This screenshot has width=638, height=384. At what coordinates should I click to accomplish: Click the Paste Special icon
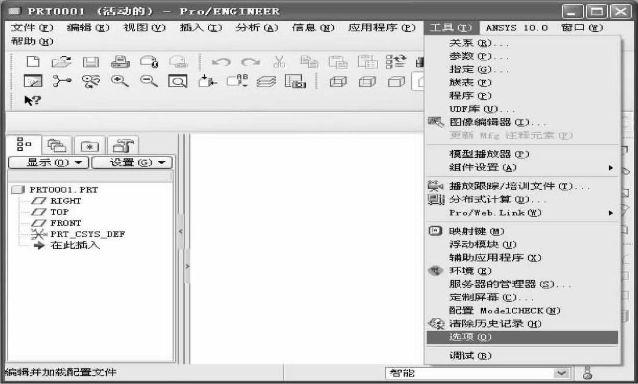368,61
